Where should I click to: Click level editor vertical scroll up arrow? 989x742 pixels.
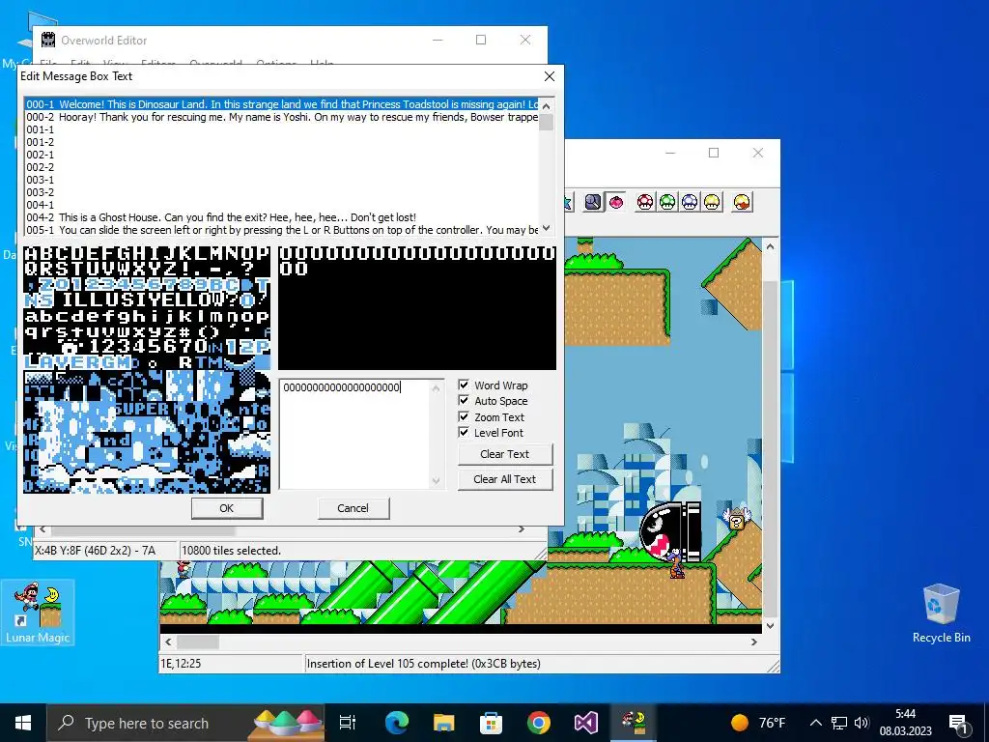(770, 246)
